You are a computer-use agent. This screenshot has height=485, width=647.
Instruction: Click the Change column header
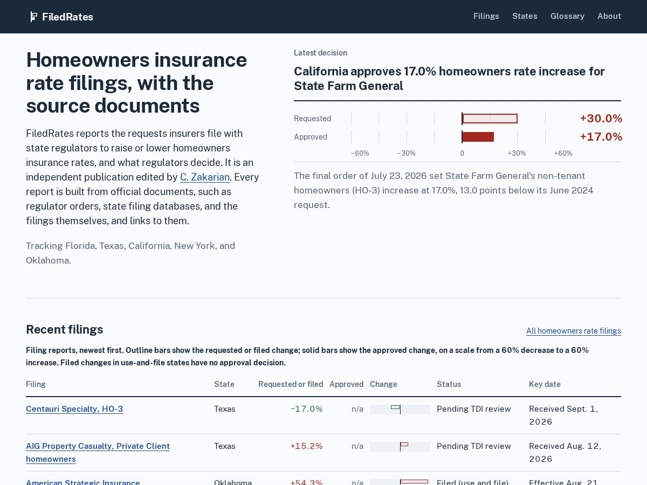click(383, 384)
